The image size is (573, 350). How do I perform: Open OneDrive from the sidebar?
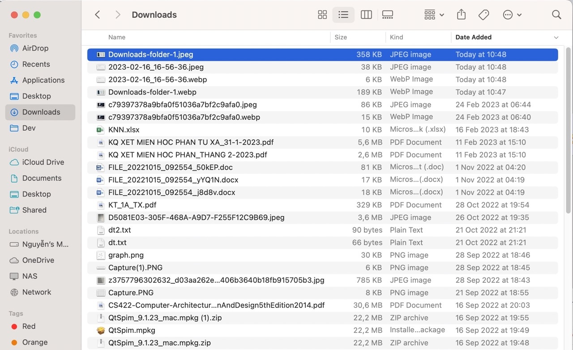(x=38, y=260)
